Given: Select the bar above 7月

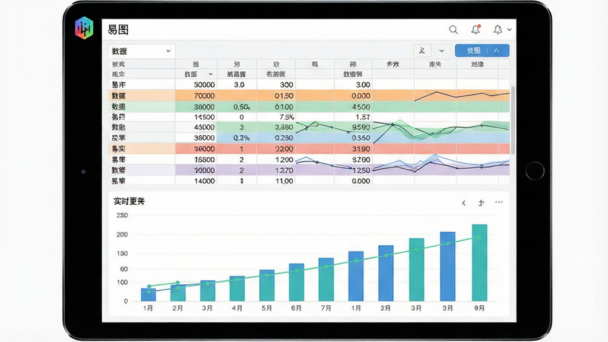Looking at the screenshot, I should (326, 279).
